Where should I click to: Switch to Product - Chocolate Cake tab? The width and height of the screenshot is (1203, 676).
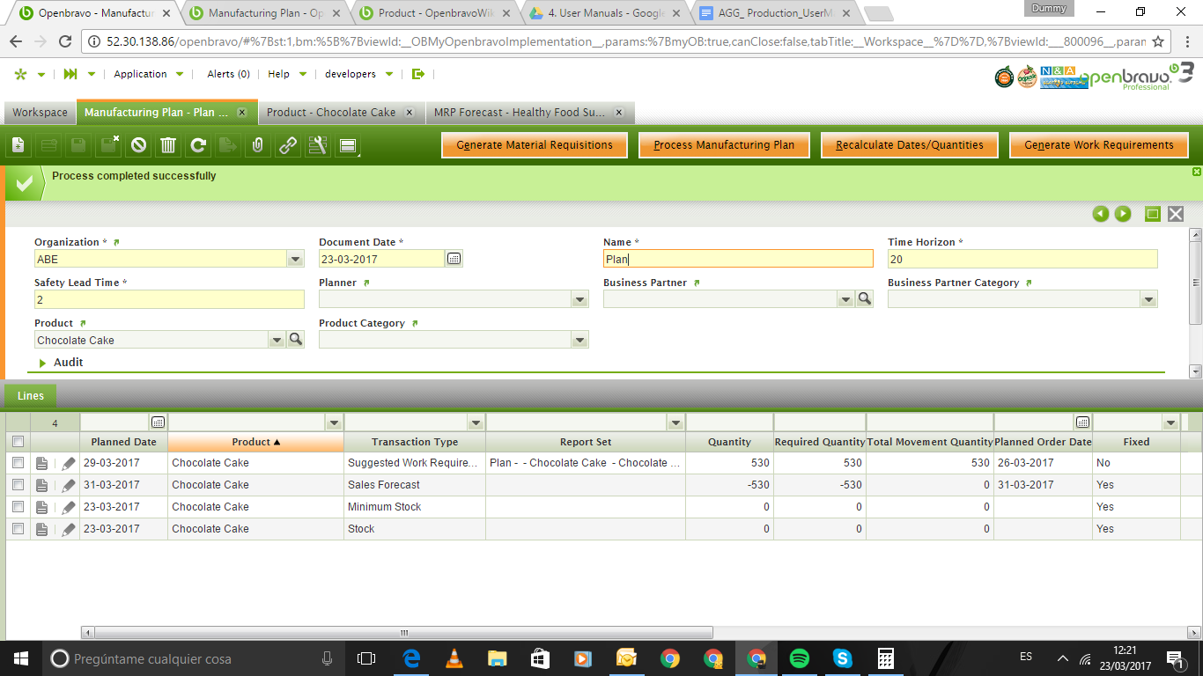pos(331,113)
